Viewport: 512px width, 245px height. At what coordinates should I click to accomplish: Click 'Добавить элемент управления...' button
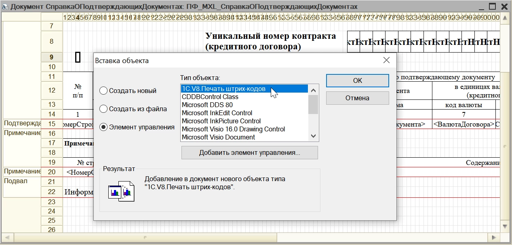click(249, 153)
